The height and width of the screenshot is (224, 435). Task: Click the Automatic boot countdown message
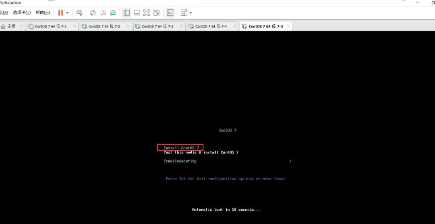(x=226, y=209)
